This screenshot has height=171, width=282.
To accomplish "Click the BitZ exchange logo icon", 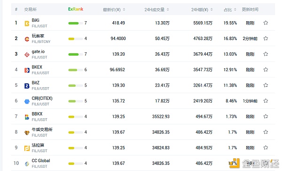I will coord(27,86).
